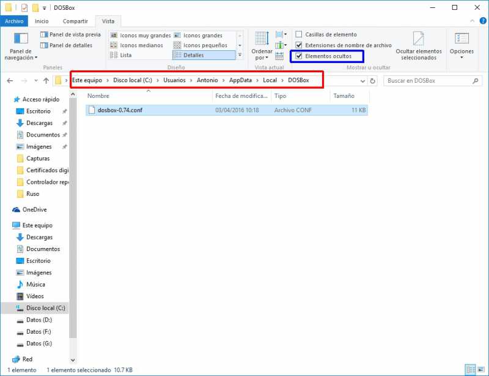
Task: Go up one folder level
Action: (46, 81)
